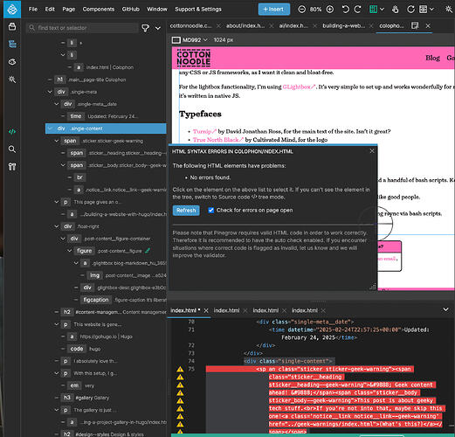Viewport: 455px width, 437px height.
Task: Open the project panel icon in sidebar
Action: click(x=12, y=27)
